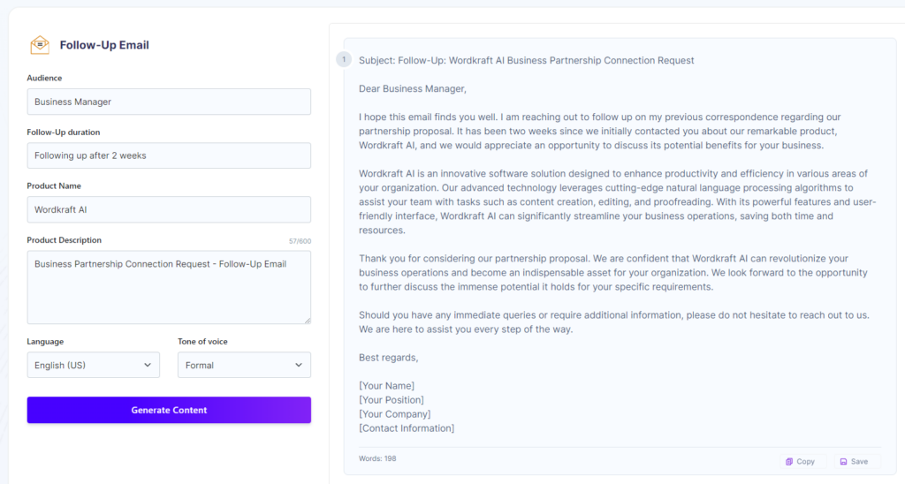905x484 pixels.
Task: Select the Product Name field with Wordkraft AI
Action: click(169, 209)
